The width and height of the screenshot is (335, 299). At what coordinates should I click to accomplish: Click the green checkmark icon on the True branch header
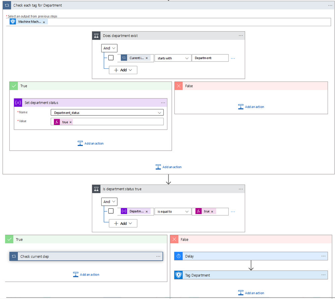13,86
